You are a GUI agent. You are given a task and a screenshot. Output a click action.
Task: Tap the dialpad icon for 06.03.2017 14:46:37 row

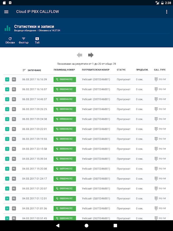click(156, 99)
